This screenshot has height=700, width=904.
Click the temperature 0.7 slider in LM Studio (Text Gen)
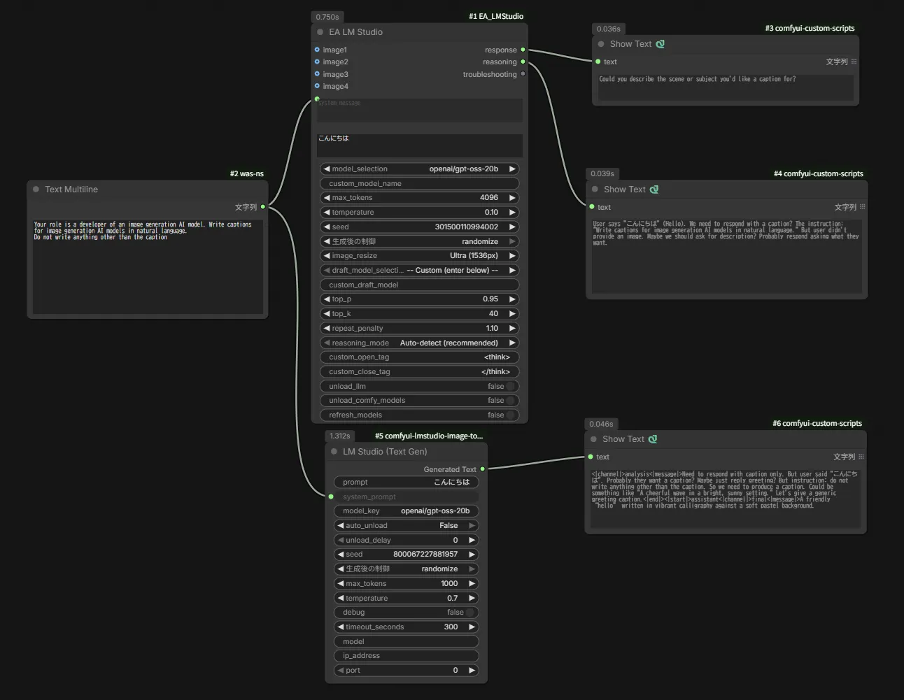[x=406, y=598]
